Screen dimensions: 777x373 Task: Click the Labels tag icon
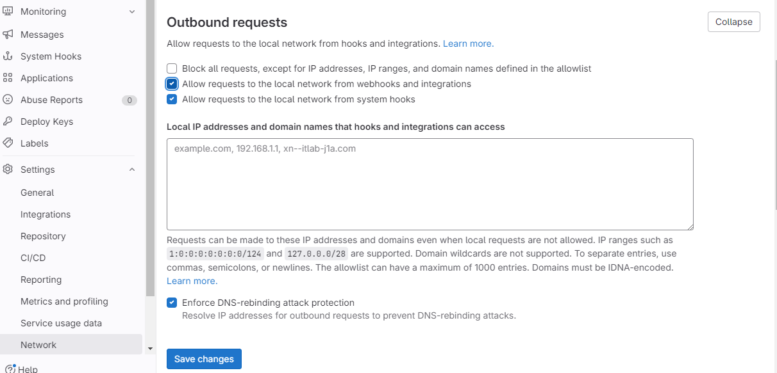point(8,143)
